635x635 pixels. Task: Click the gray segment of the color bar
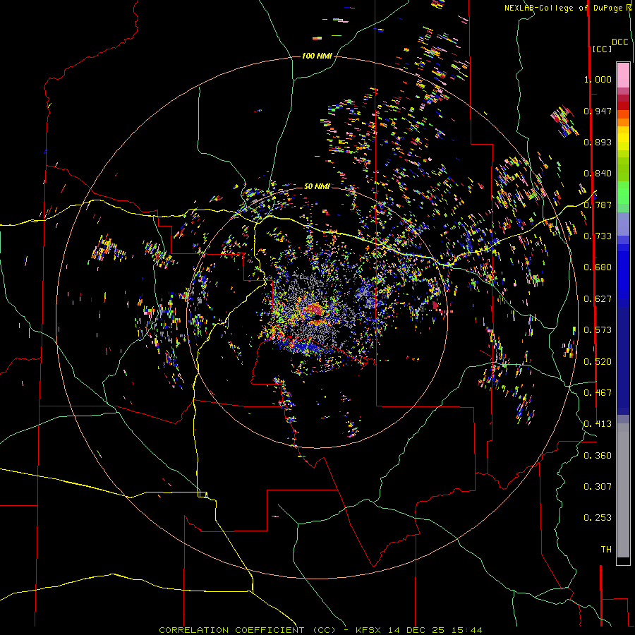tap(623, 490)
